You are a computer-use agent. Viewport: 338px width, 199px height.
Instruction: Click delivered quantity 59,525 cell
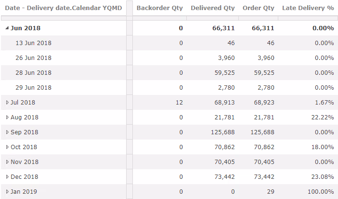[x=223, y=73]
